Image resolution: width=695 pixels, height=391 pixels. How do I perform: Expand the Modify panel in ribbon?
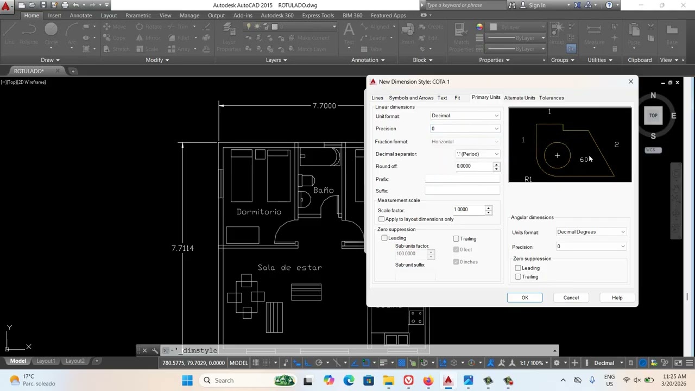[x=157, y=60]
